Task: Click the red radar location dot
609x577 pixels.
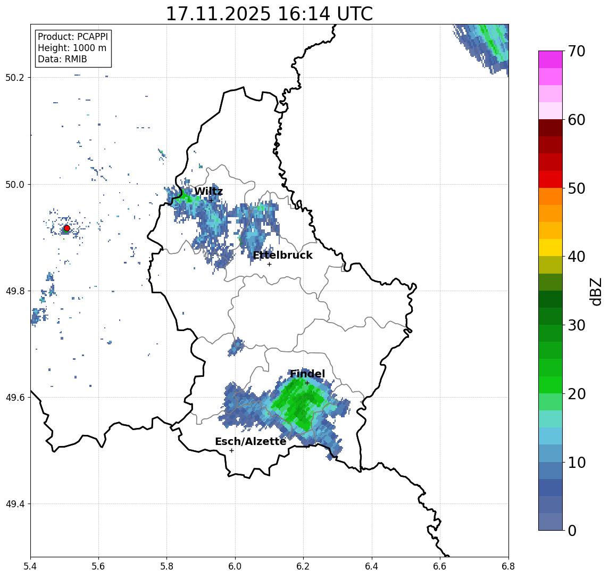Action: [x=67, y=228]
